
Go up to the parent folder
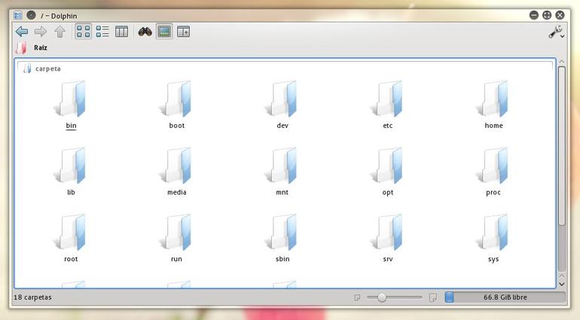coord(60,32)
